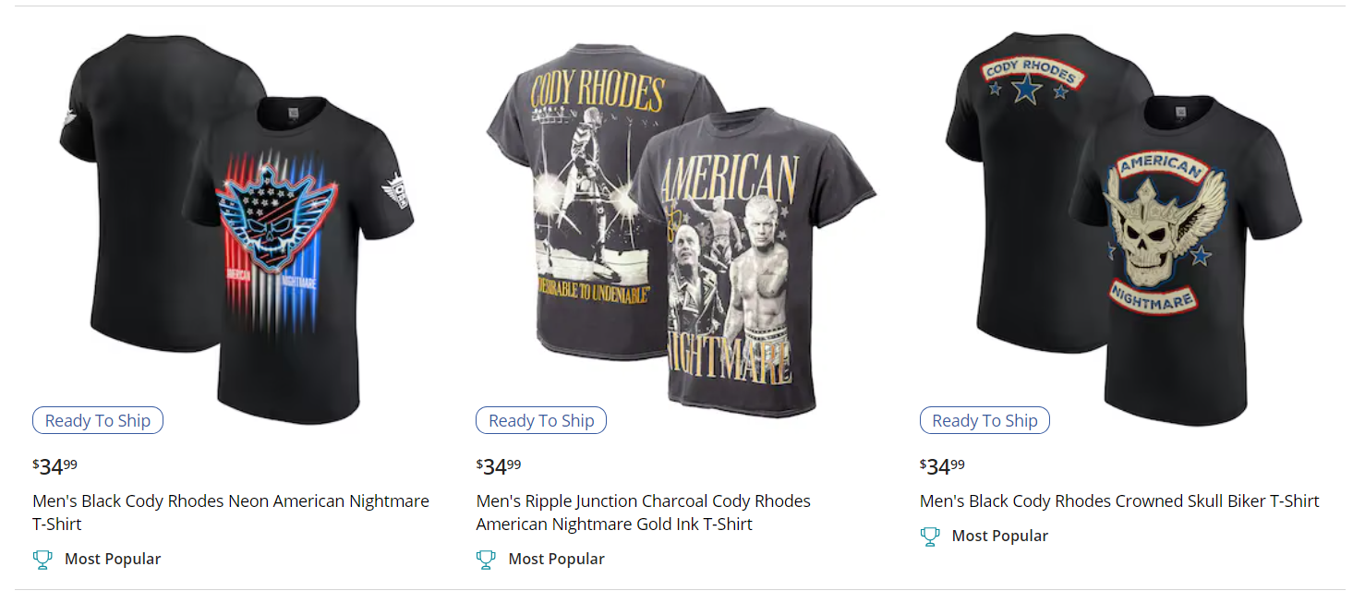Image resolution: width=1353 pixels, height=603 pixels.
Task: Click Ready To Ship badge on Gold Ink shirt
Action: point(541,420)
